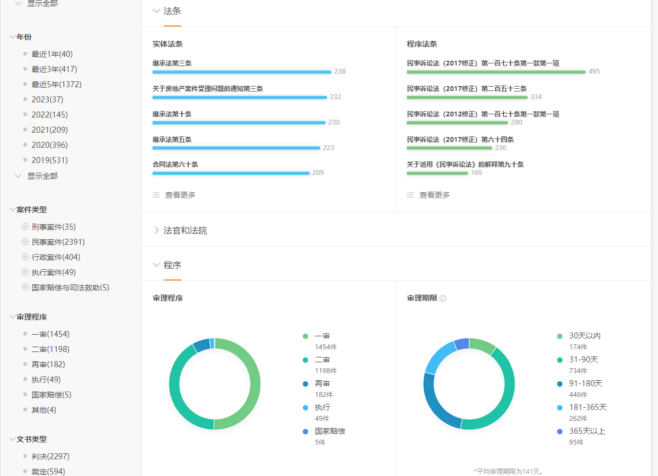Collapse the 程序 section chevron

pos(156,265)
